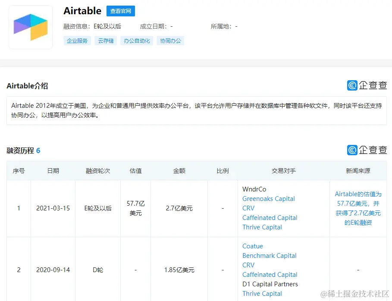Click the 所属地 label

(221, 26)
